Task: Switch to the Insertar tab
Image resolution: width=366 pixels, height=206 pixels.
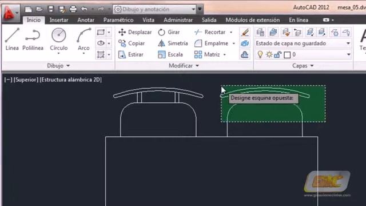Action: tap(59, 20)
